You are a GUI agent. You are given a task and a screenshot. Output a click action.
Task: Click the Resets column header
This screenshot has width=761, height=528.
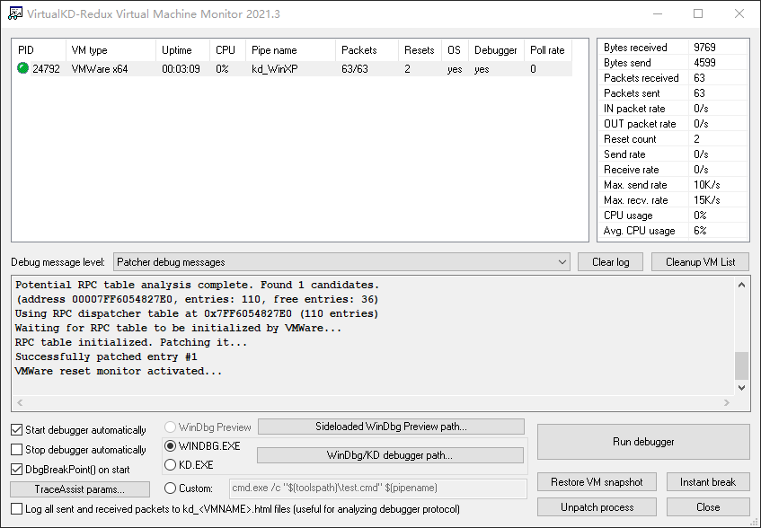pyautogui.click(x=420, y=50)
